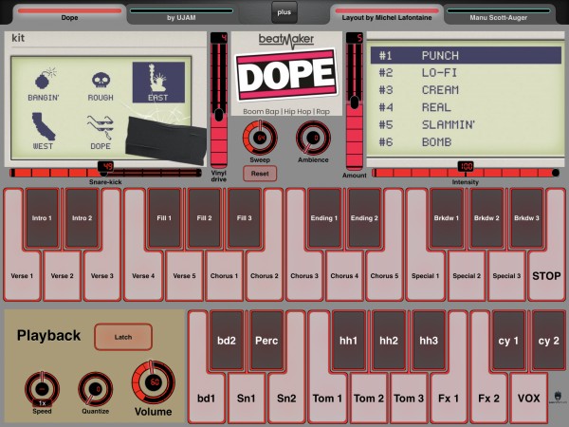The image size is (569, 427).
Task: Play the Verse 1 pattern key
Action: click(22, 276)
